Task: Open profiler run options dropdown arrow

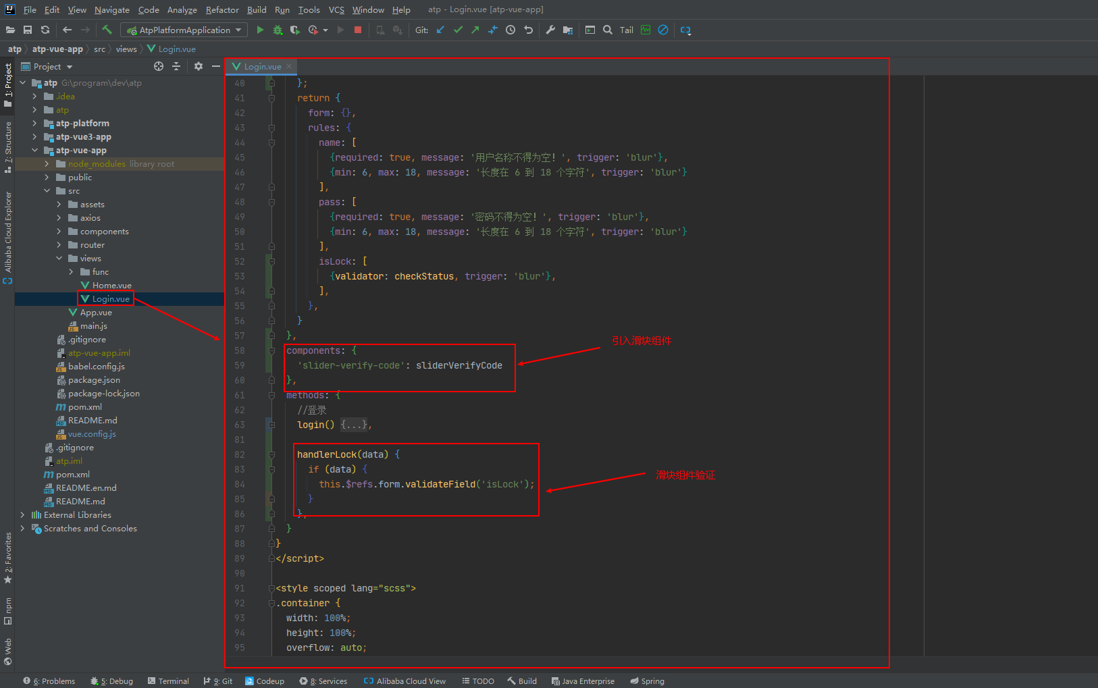Action: [x=325, y=30]
